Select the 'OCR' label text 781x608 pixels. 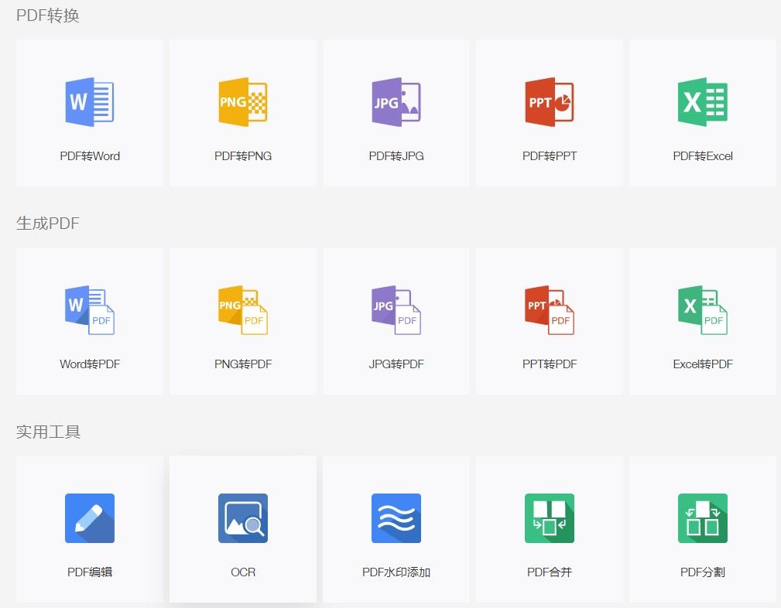[243, 572]
